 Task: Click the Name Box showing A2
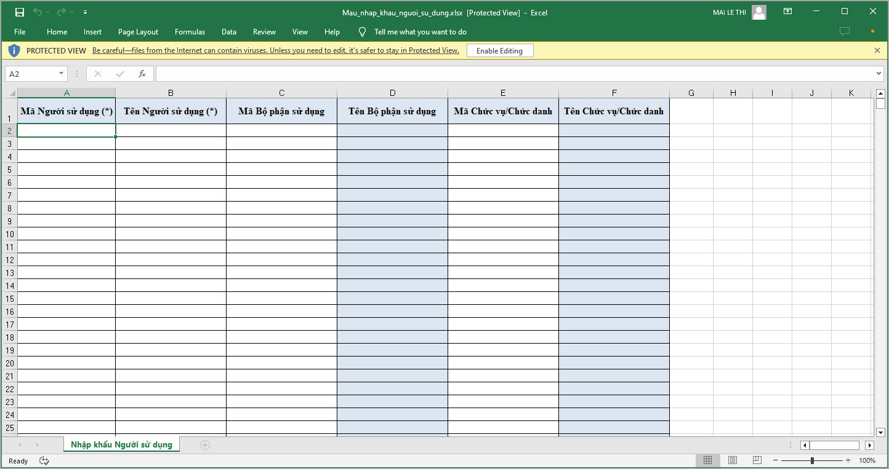31,74
